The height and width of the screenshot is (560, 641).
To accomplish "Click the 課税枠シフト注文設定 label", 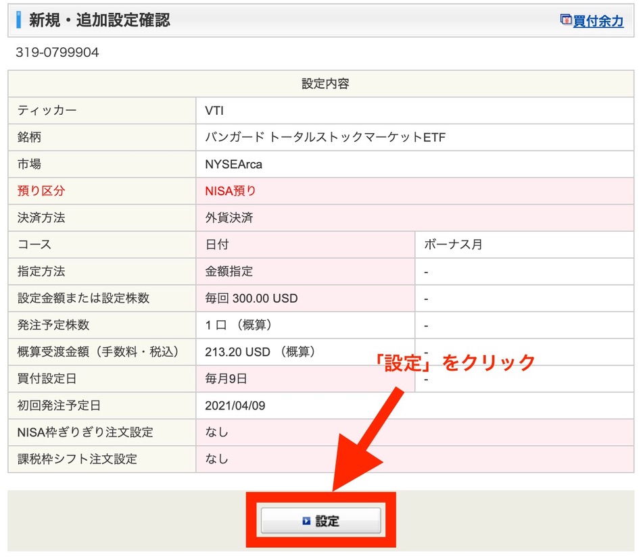I will click(77, 459).
